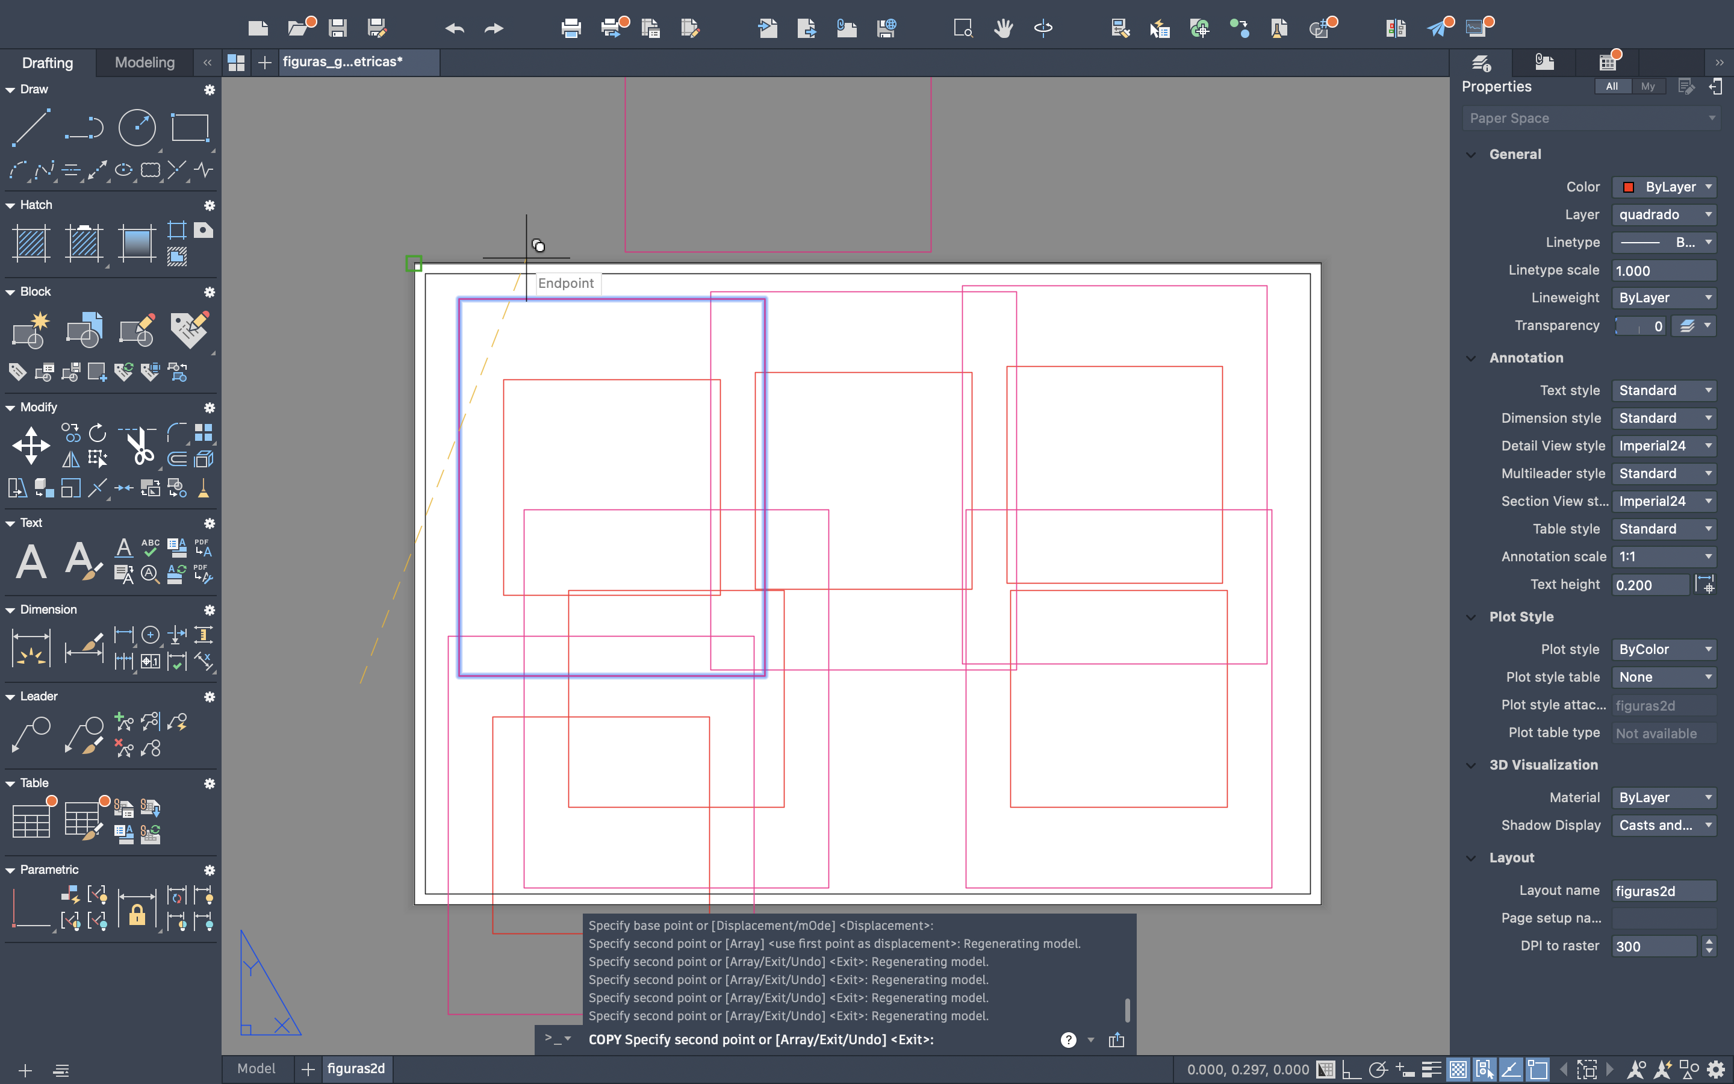Toggle object snap in status bar
Image resolution: width=1734 pixels, height=1084 pixels.
click(1537, 1070)
